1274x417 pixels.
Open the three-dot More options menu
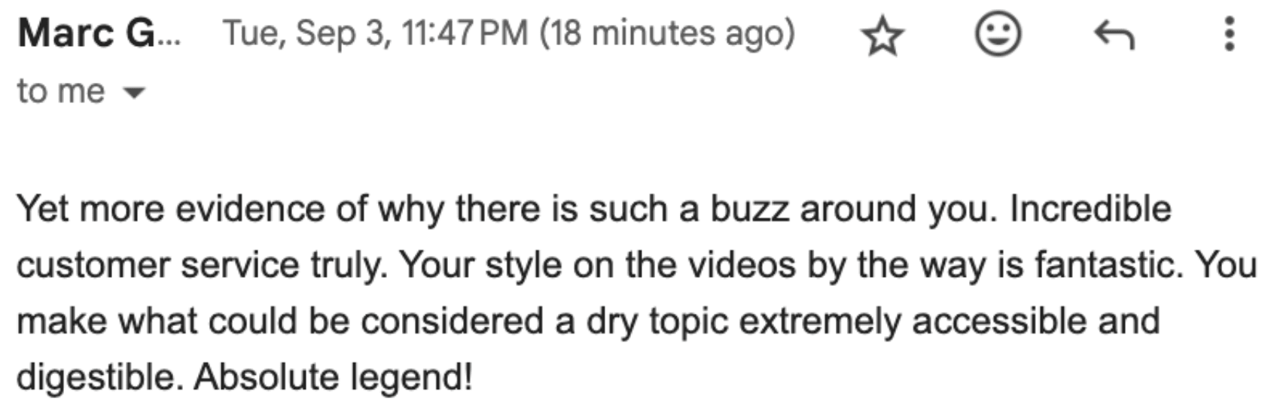click(1229, 35)
